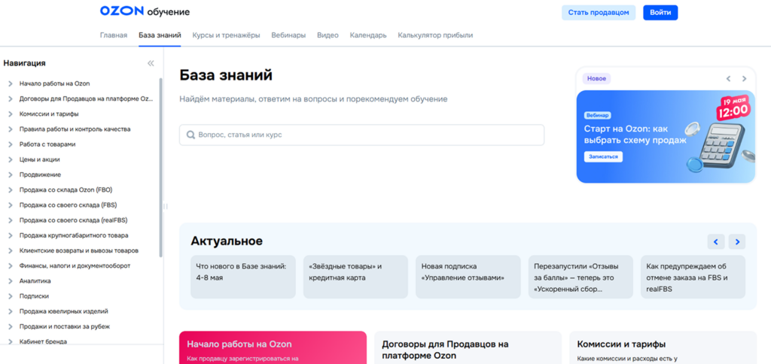Select Финансы, налоги и документооборот item
This screenshot has width=771, height=364.
(75, 265)
